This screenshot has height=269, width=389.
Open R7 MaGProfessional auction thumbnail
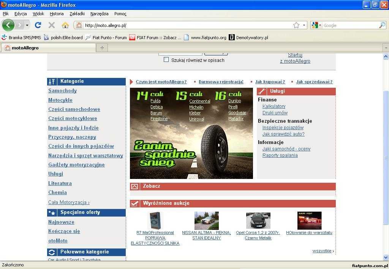(155, 221)
